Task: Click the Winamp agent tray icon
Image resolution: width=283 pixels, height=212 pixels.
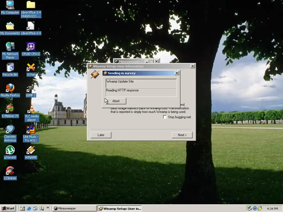Action: pos(260,208)
